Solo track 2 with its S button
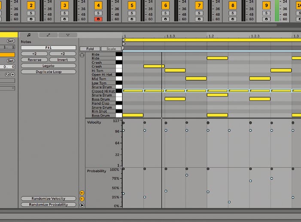The height and width of the screenshot is (222, 301). click(31, 13)
